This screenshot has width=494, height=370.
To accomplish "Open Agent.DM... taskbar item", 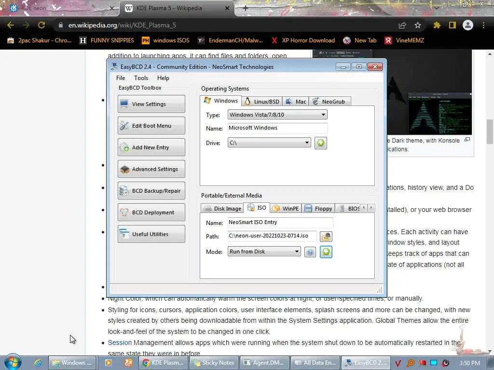I will (265, 363).
